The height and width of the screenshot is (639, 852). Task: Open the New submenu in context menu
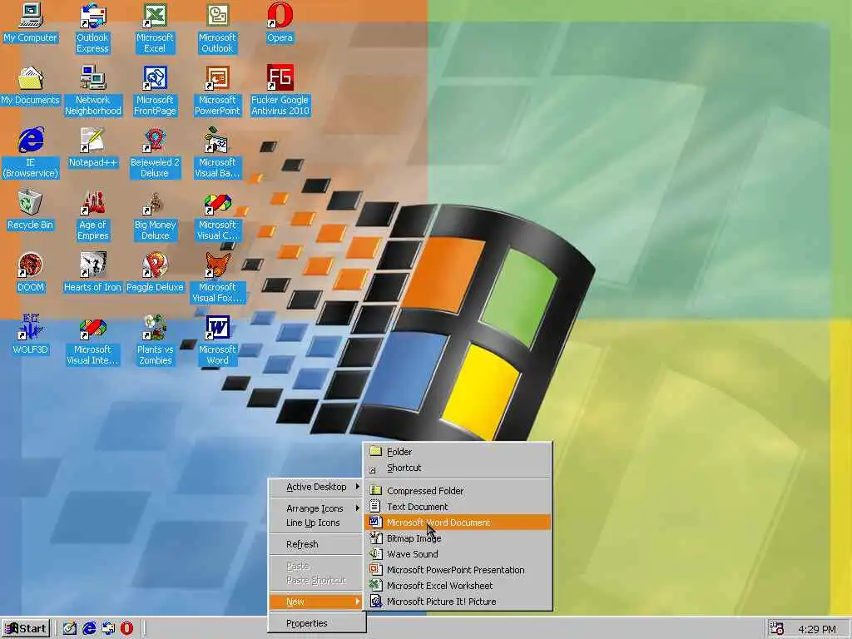(316, 602)
